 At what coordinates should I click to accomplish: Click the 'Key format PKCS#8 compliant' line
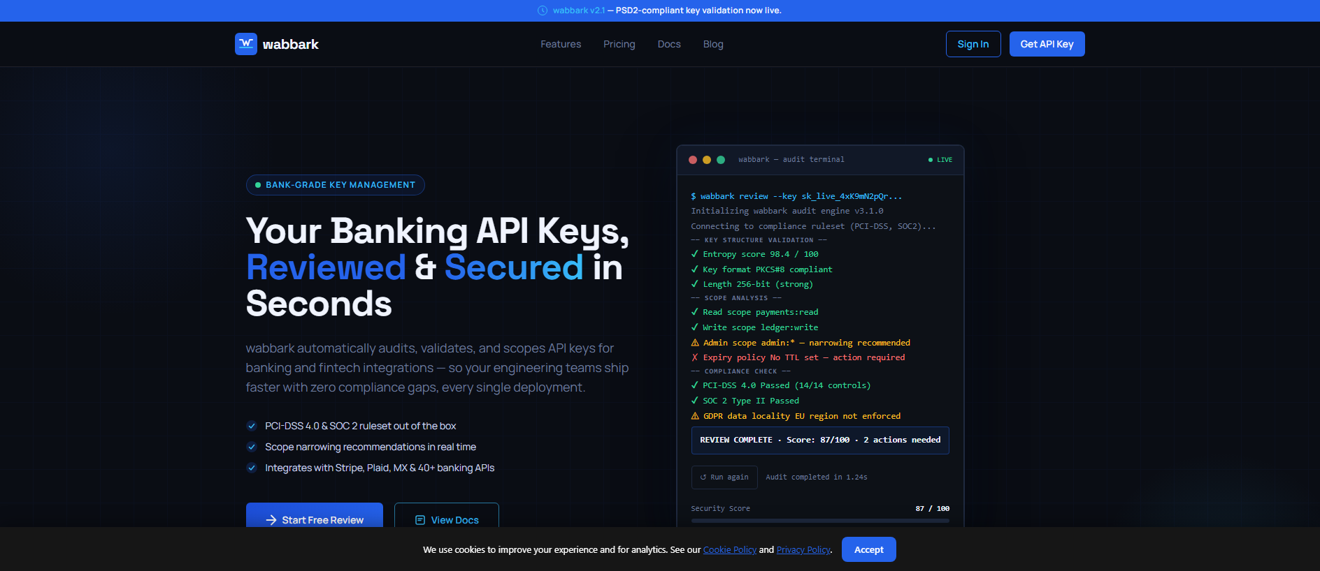coord(761,269)
